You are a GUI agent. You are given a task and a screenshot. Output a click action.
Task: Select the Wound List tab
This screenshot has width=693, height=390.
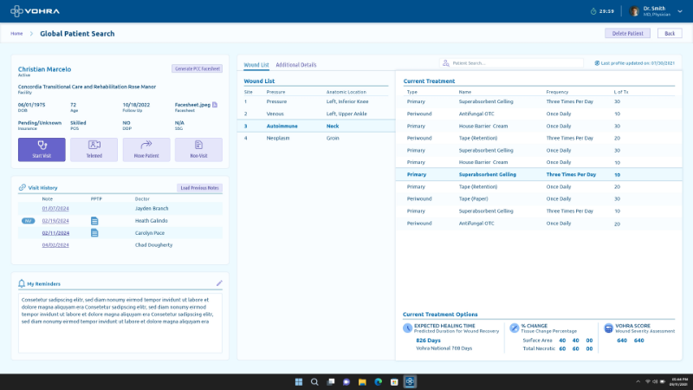256,65
